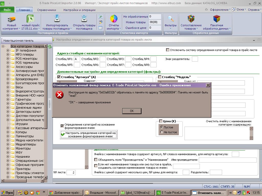Check disable category detection system option
The width and height of the screenshot is (262, 196).
(x=168, y=50)
